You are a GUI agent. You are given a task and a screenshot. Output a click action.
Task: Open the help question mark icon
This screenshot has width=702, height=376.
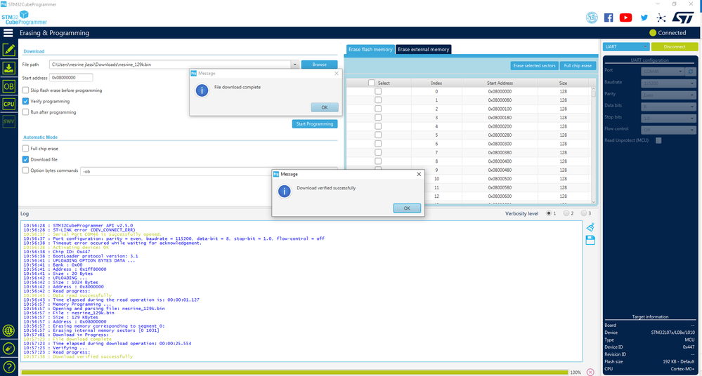tap(8, 367)
